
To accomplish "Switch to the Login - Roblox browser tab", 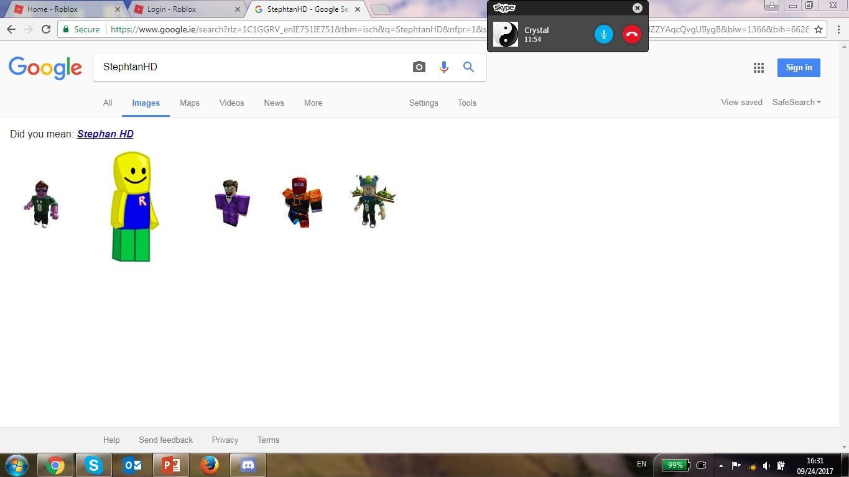I will [180, 9].
